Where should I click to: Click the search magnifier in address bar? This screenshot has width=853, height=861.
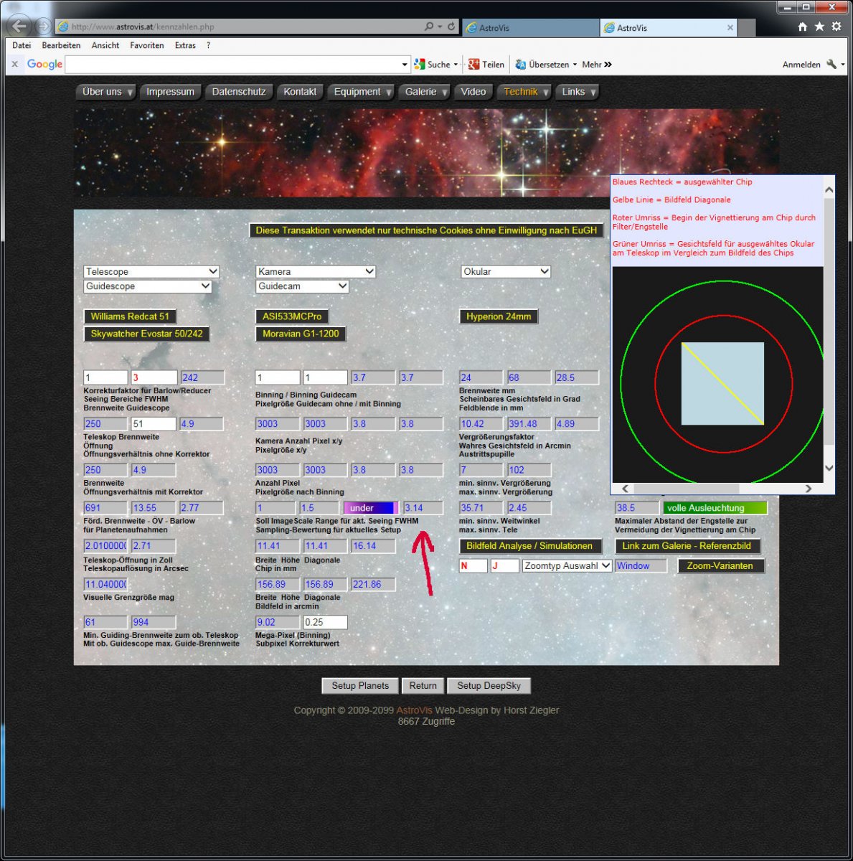429,27
